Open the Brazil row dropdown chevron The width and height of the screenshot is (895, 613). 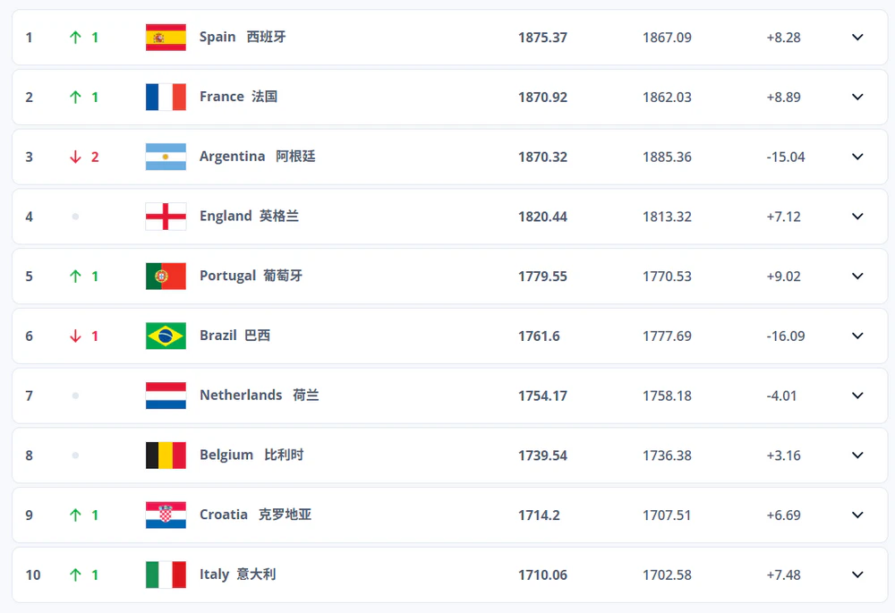point(857,336)
